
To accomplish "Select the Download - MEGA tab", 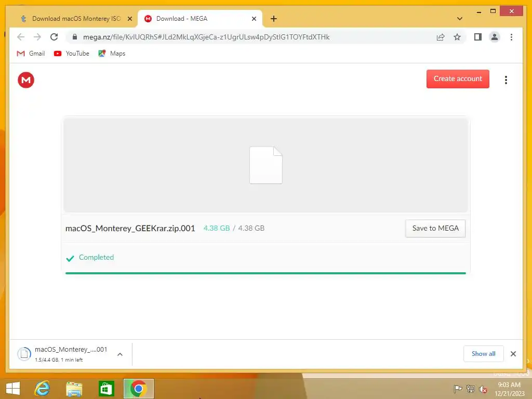I will (x=199, y=19).
